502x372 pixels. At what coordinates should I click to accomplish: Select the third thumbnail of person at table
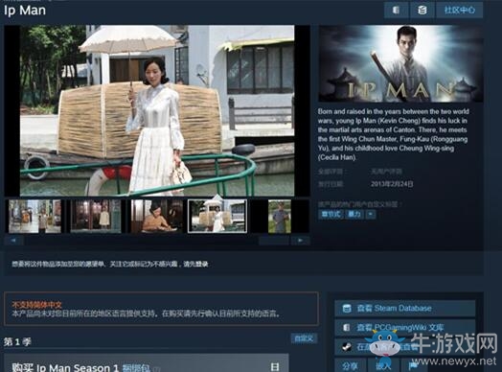(157, 217)
